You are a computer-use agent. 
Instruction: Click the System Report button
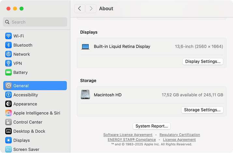(152, 126)
